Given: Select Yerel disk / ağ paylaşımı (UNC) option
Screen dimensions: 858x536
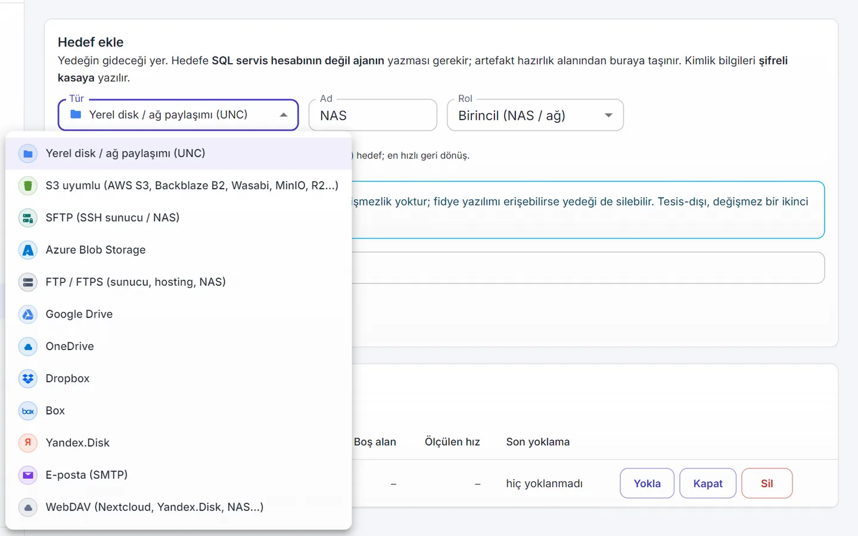Looking at the screenshot, I should pyautogui.click(x=179, y=154).
